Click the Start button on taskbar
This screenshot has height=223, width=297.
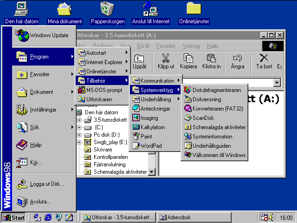click(13, 217)
